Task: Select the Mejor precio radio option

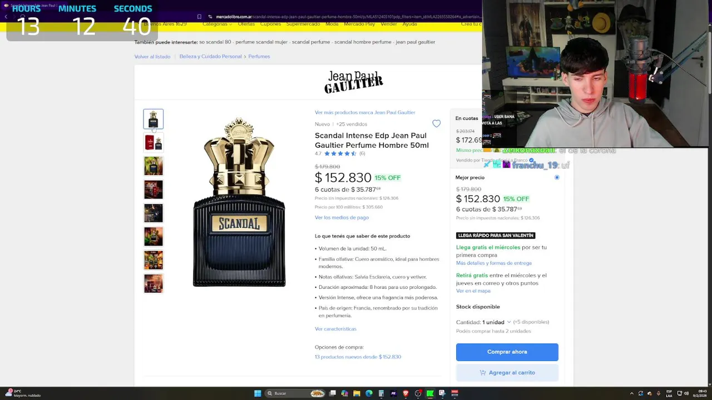Action: click(x=557, y=177)
